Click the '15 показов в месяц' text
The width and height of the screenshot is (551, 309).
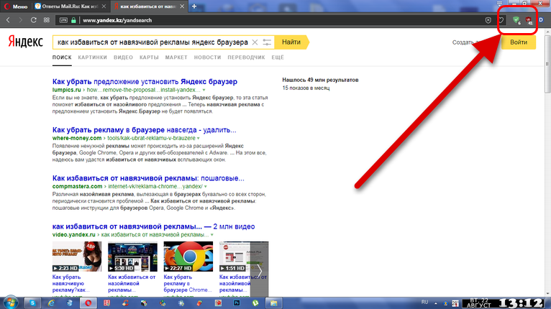point(306,88)
